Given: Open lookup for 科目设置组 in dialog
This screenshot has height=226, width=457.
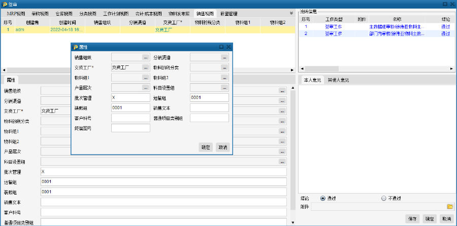Looking at the screenshot, I should pyautogui.click(x=224, y=88).
